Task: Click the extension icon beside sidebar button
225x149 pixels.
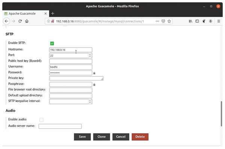Action: [x=204, y=21]
